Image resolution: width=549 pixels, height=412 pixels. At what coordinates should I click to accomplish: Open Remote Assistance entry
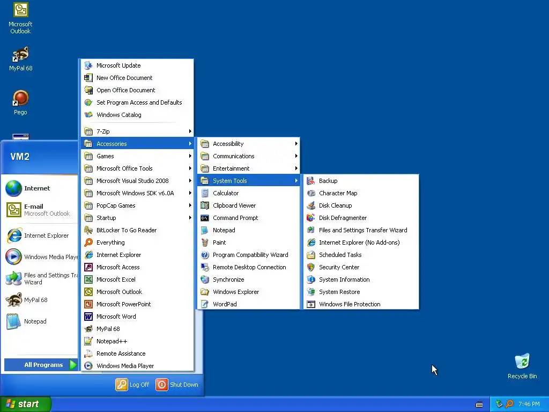[137, 354]
